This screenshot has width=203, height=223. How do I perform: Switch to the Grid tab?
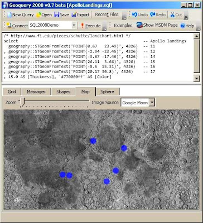12,91
